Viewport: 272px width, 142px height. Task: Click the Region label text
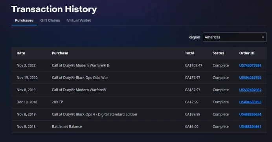[194, 37]
